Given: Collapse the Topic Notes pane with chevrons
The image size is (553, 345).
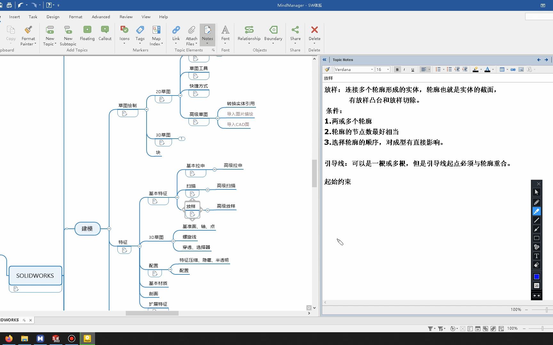Looking at the screenshot, I should pos(325,60).
